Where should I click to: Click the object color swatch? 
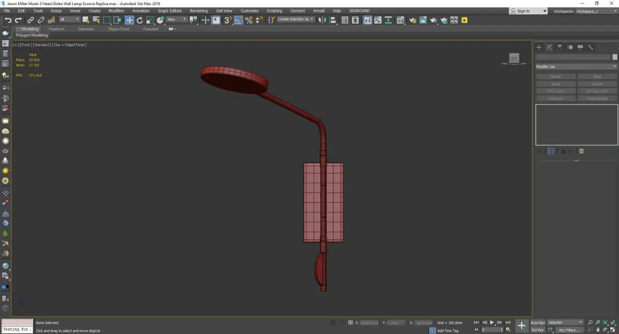tap(614, 57)
